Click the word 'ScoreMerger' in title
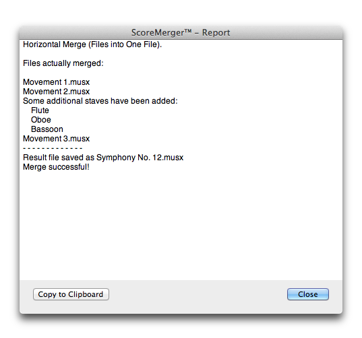The image size is (362, 338). tap(158, 33)
